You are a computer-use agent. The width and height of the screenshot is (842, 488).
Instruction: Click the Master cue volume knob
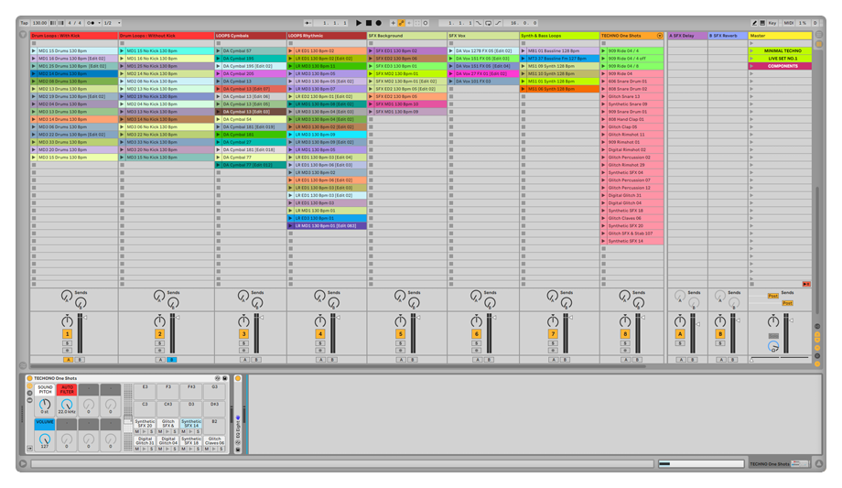pyautogui.click(x=773, y=347)
